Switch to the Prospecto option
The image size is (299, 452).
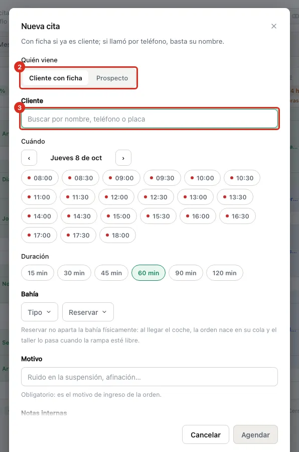tap(112, 78)
